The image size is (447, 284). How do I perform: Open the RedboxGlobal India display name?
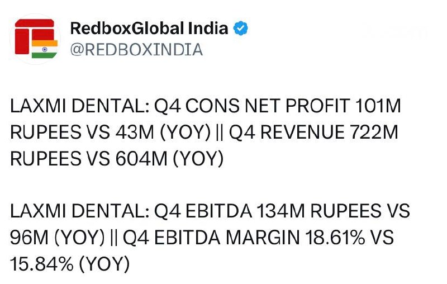point(149,28)
